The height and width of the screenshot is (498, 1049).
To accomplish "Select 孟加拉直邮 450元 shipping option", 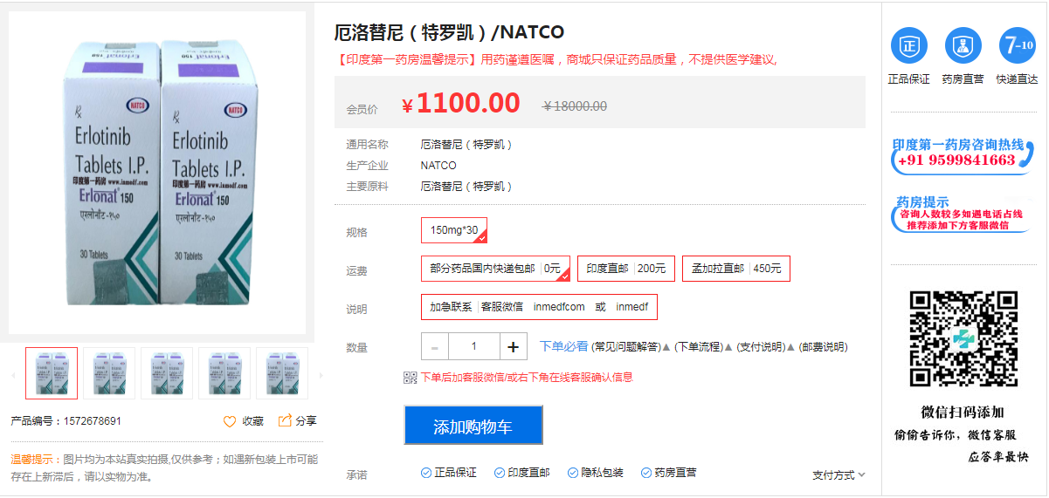I will (x=735, y=269).
